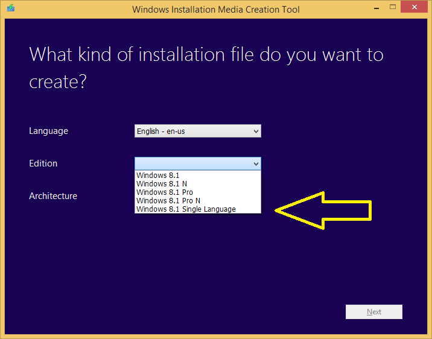Click the "What kind of installation file" heading
Image resolution: width=432 pixels, height=339 pixels.
(x=206, y=67)
